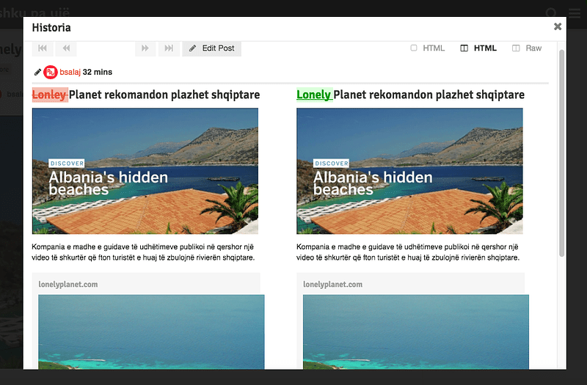587x385 pixels.
Task: Click bsalaj's red avatar icon
Action: (50, 72)
